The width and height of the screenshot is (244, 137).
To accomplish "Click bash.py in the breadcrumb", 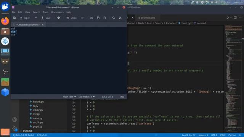I will click(x=185, y=23).
